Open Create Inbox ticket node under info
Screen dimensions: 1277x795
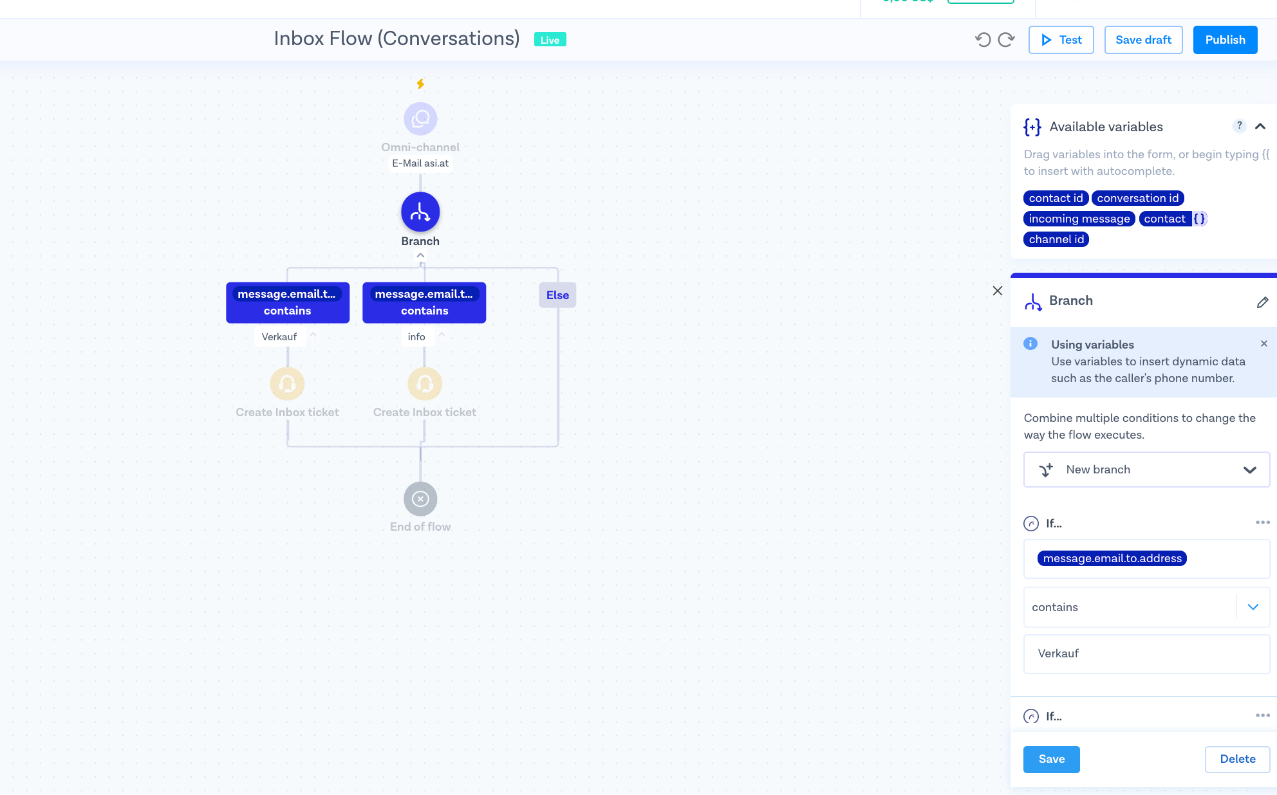(x=425, y=384)
